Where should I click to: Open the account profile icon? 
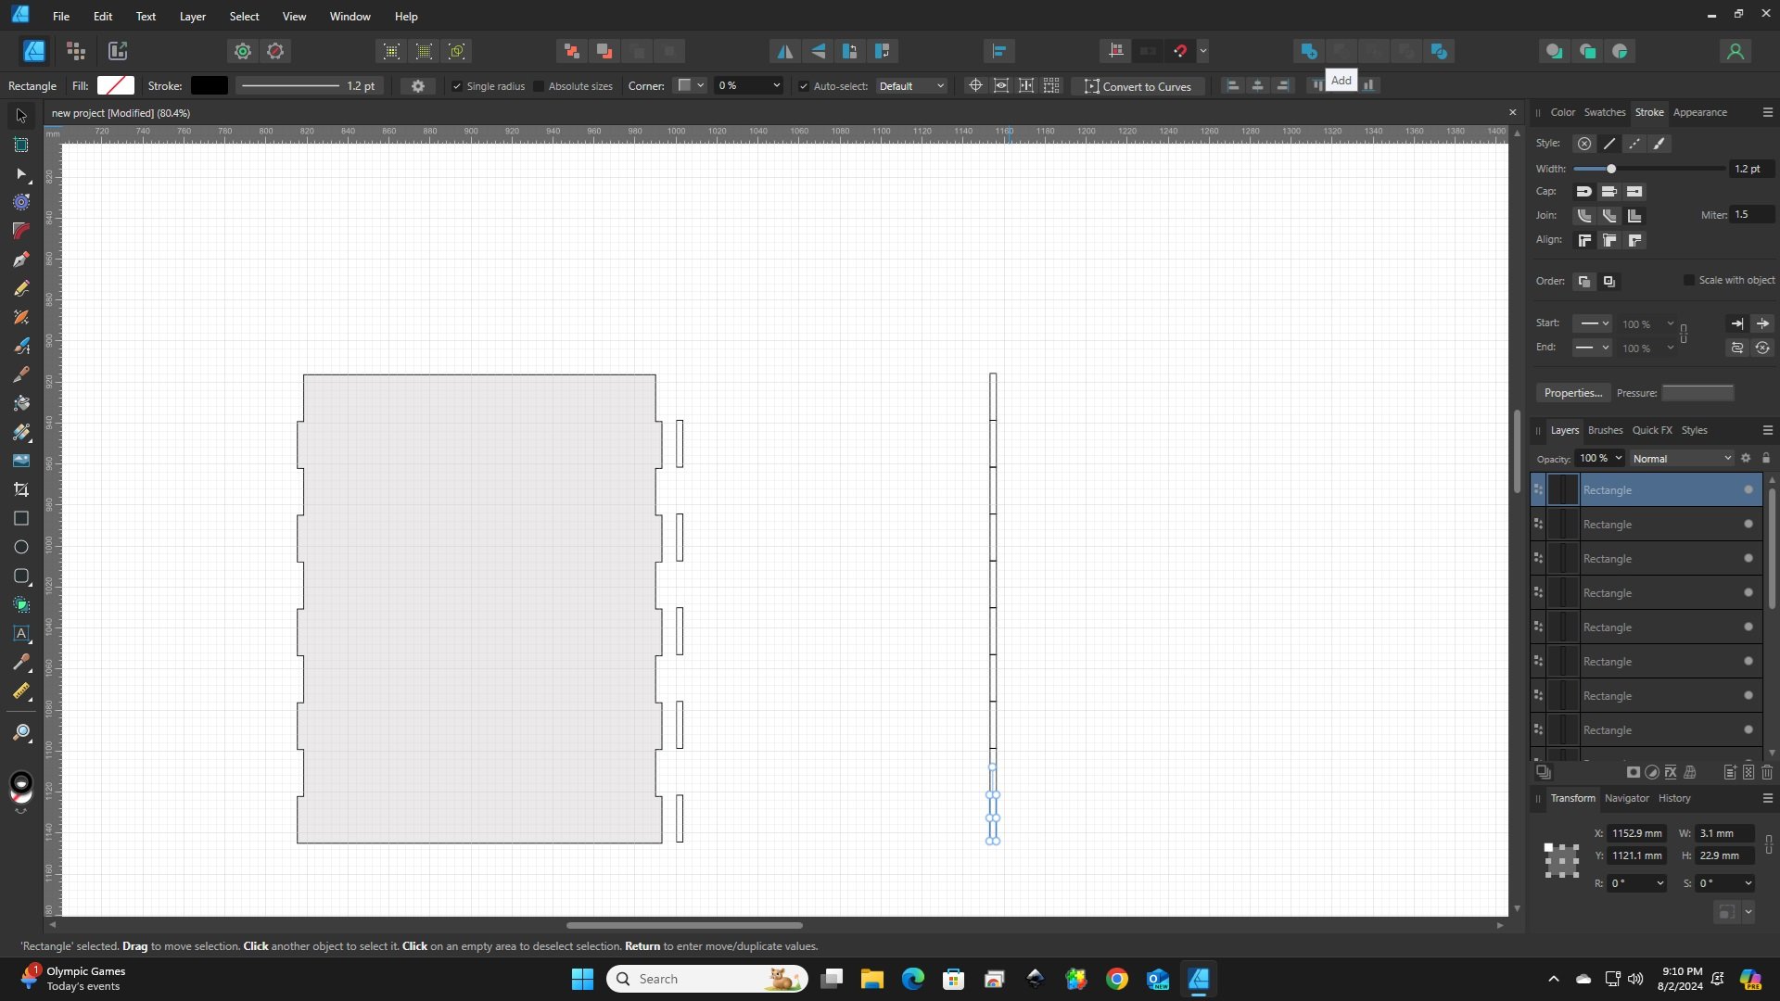click(x=1735, y=51)
